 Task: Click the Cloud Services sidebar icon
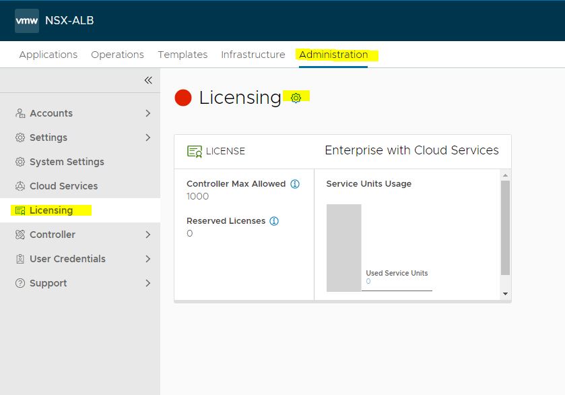(x=20, y=186)
